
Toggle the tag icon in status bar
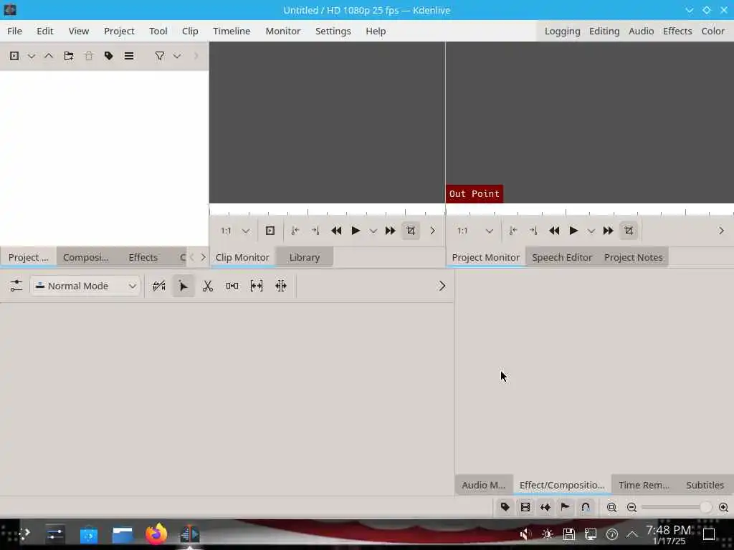(505, 508)
